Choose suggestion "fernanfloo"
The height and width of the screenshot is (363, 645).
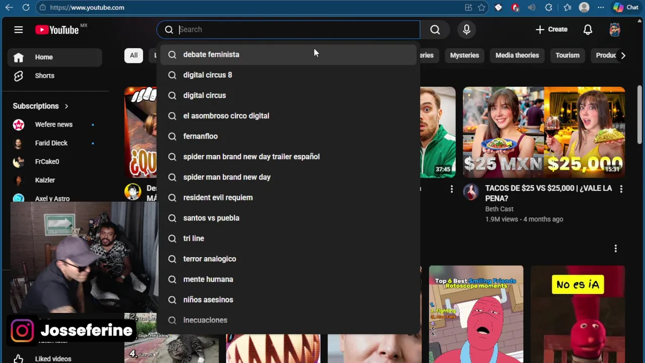(x=288, y=136)
